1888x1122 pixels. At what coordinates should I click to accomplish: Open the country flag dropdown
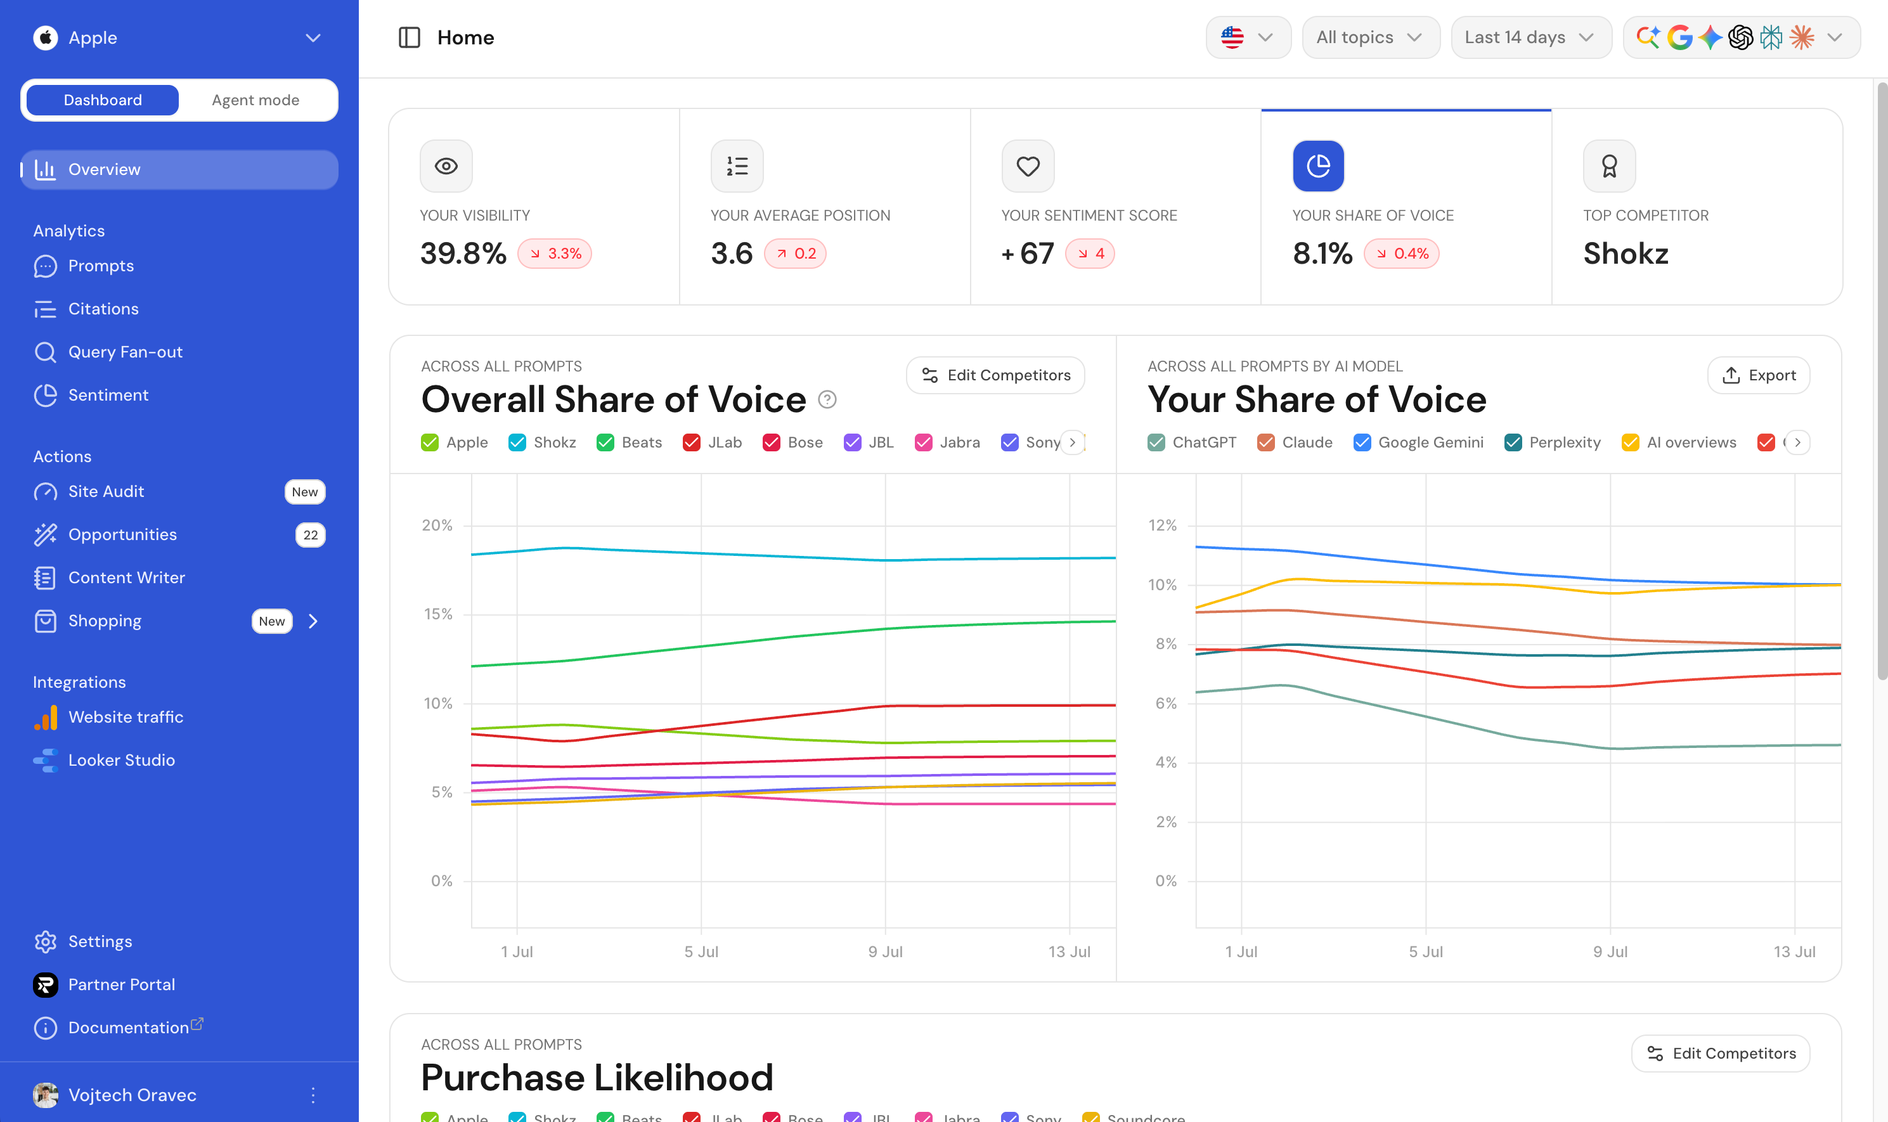pyautogui.click(x=1248, y=37)
